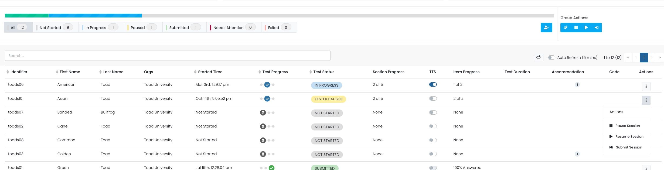Click the gray segment of progress bar
This screenshot has height=170, width=664.
[348, 16]
